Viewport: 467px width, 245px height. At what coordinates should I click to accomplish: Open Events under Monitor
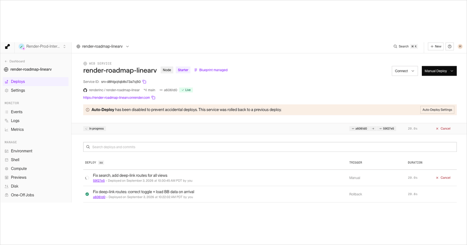coord(36,112)
